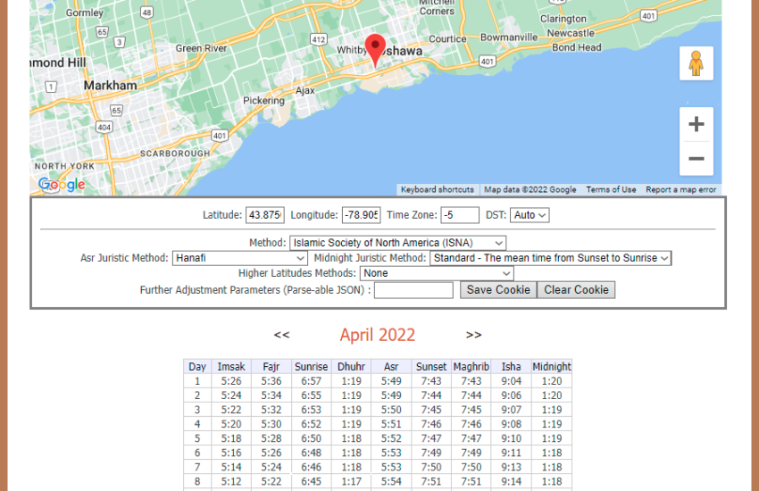
Task: Zoom out on the map
Action: coord(696,159)
